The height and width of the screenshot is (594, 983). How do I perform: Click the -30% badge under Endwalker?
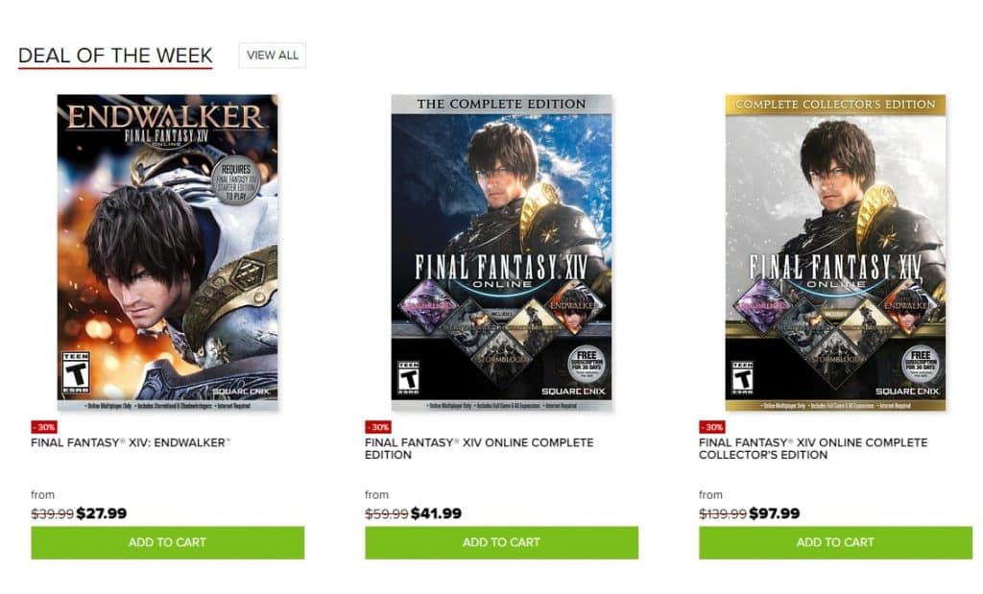44,427
